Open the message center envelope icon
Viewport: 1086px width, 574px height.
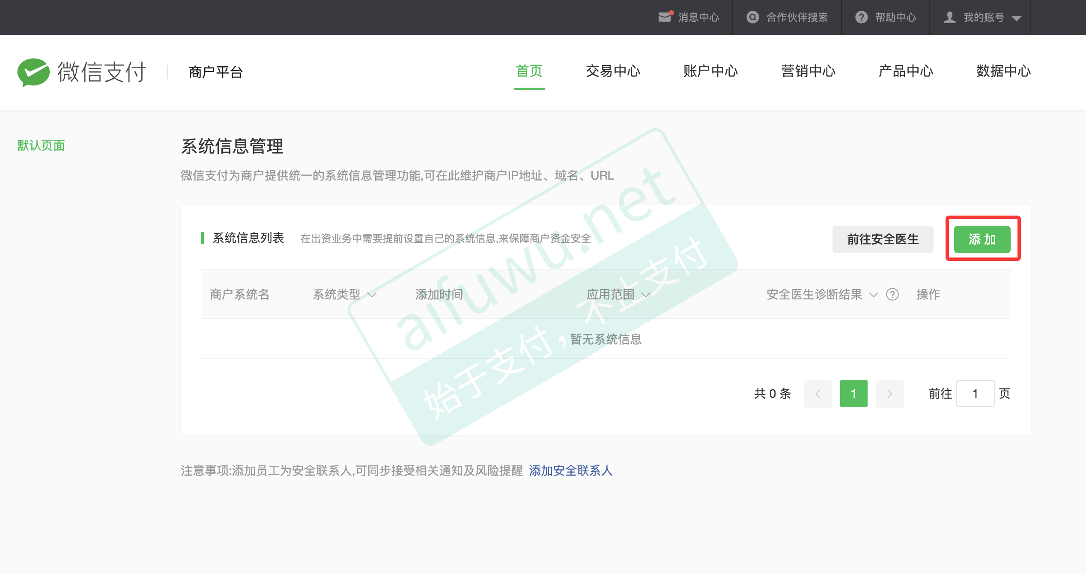(665, 17)
